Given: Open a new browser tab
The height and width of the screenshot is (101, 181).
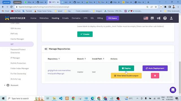Looking at the screenshot, I should tap(148, 2).
